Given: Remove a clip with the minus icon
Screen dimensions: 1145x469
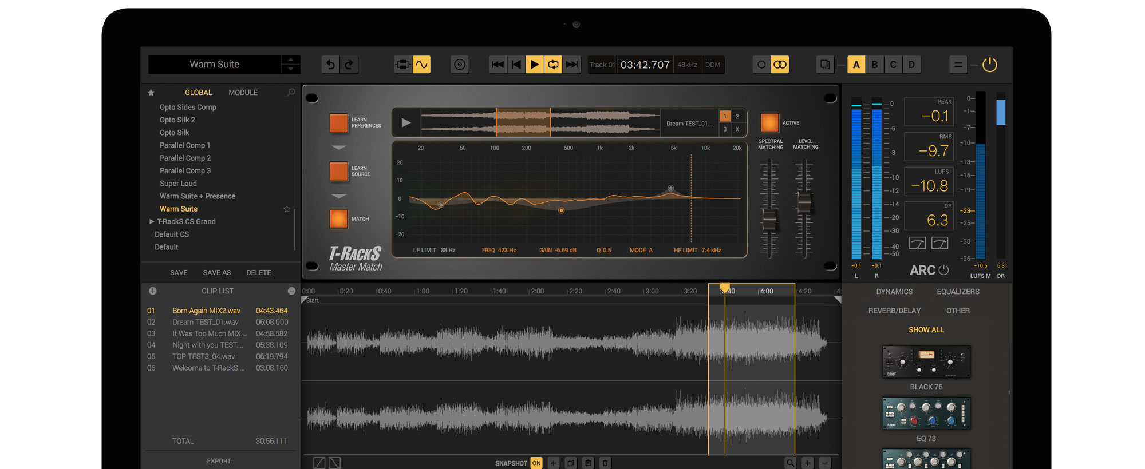Looking at the screenshot, I should (291, 291).
